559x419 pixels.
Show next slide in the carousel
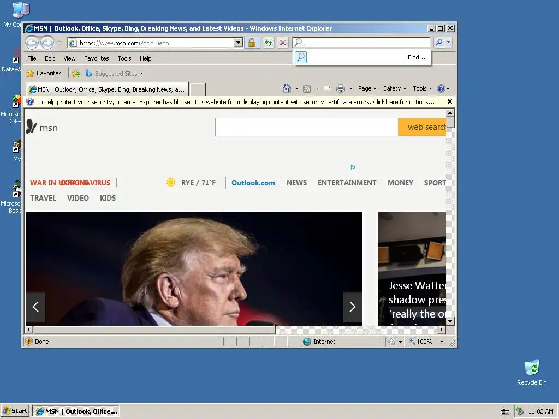pos(353,307)
